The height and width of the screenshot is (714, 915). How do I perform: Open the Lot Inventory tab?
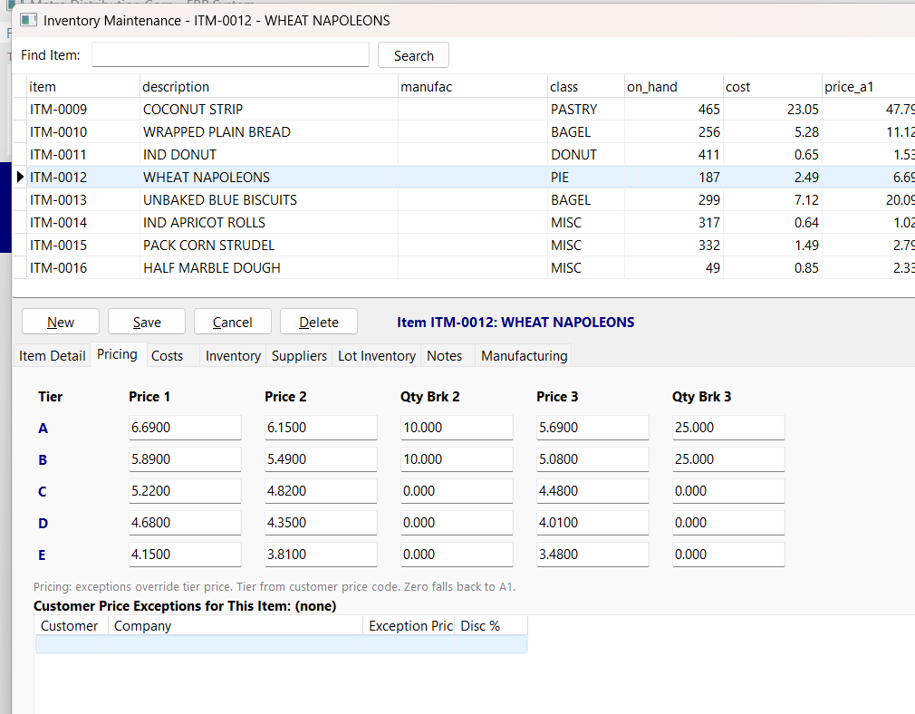pyautogui.click(x=376, y=355)
